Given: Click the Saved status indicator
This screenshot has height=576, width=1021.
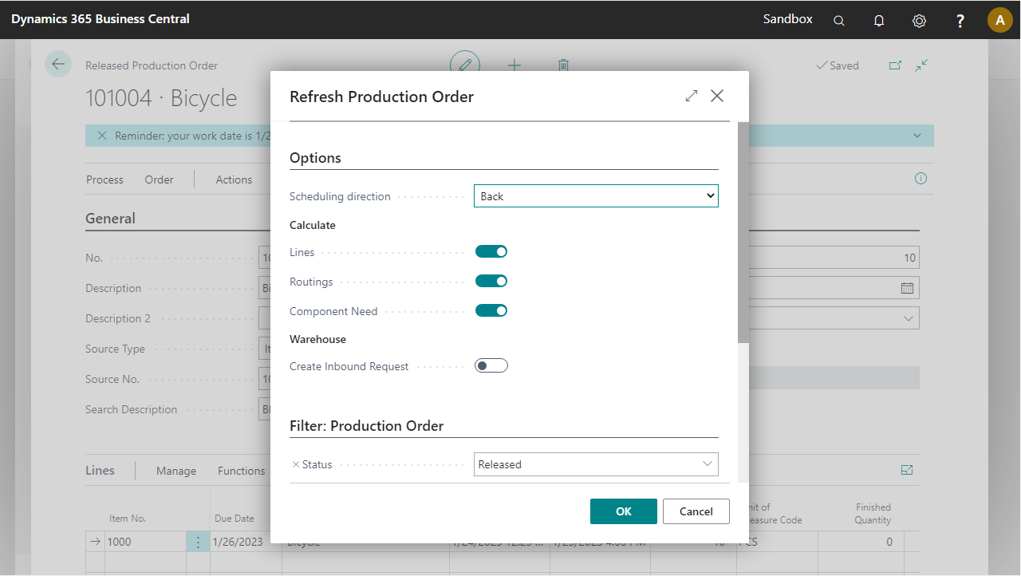Looking at the screenshot, I should coord(838,65).
